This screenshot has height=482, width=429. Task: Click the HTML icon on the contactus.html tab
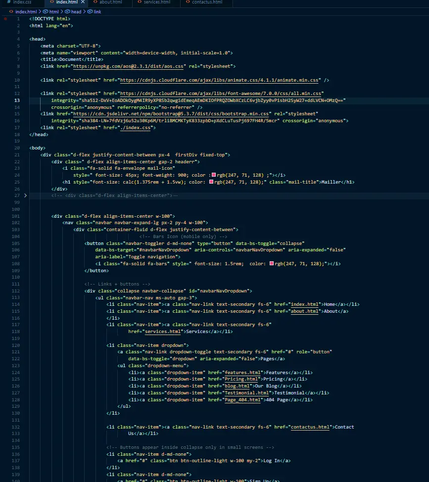tap(187, 2)
